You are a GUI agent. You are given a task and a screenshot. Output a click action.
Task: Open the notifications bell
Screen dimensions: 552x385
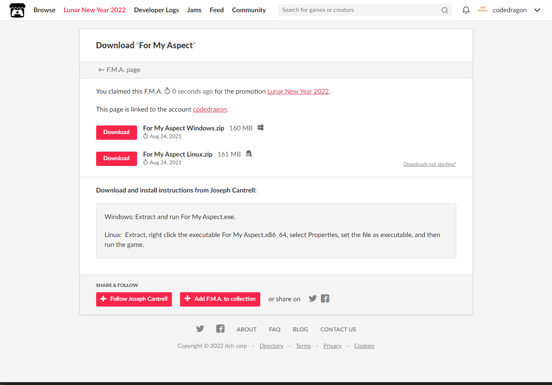tap(466, 10)
